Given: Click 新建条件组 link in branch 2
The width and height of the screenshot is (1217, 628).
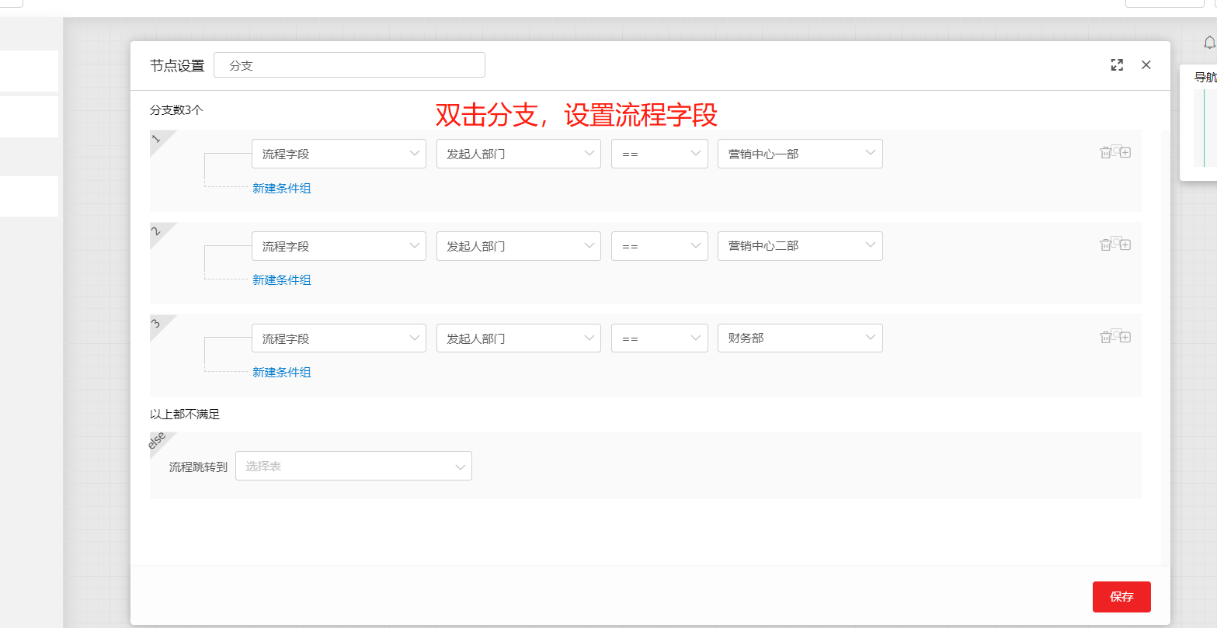Looking at the screenshot, I should [282, 279].
